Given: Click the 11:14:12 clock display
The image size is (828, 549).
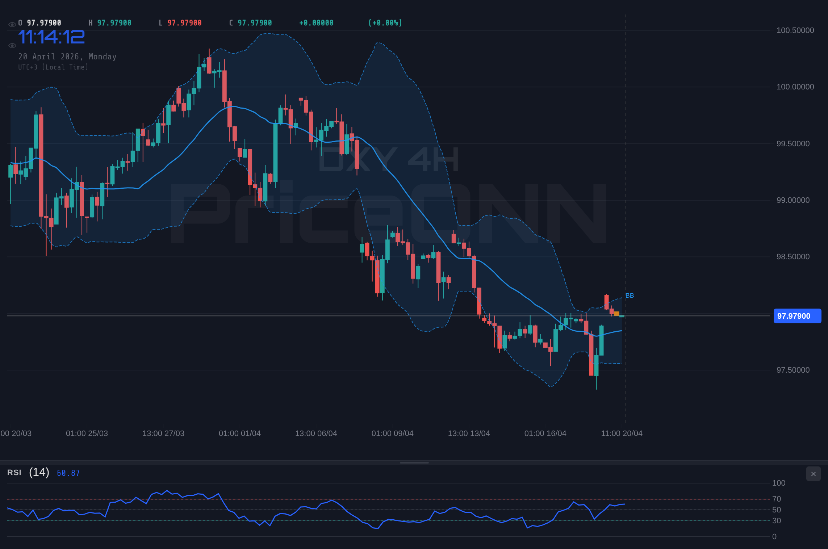Looking at the screenshot, I should pos(51,37).
